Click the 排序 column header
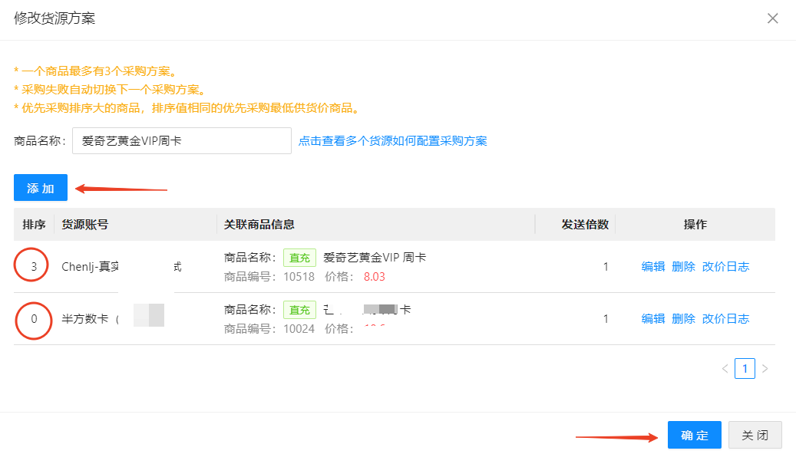The image size is (796, 454). [34, 225]
